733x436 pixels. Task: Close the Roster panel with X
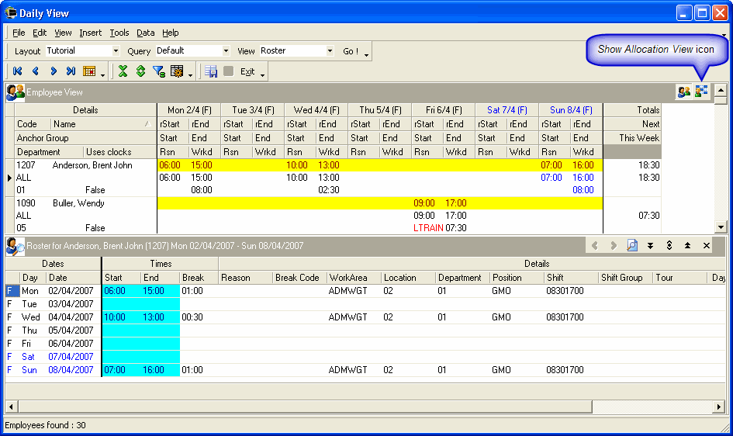pos(706,245)
